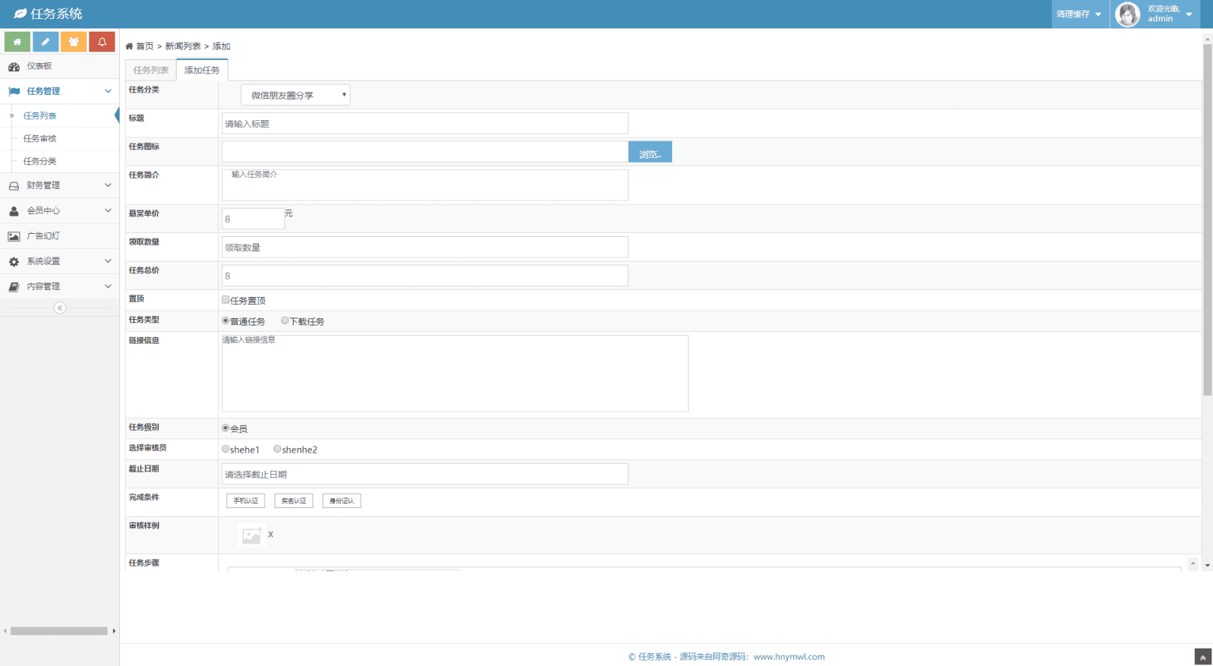Click the horizontal scrollbar in the sidebar
Screen dimensions: 1213x666
tap(59, 631)
